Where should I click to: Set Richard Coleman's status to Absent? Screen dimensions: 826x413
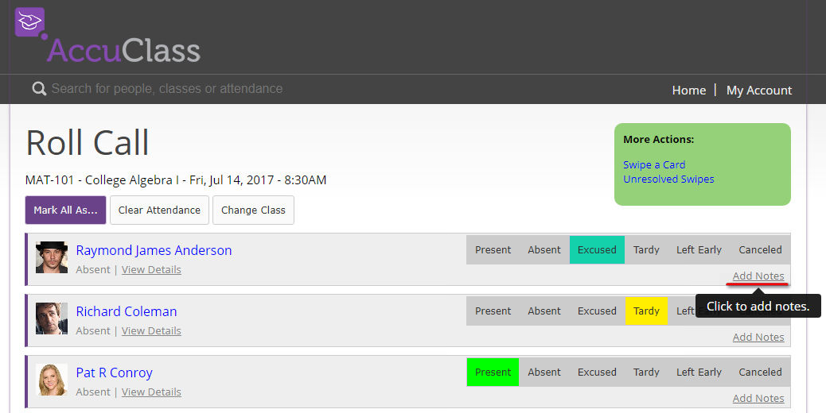(544, 311)
